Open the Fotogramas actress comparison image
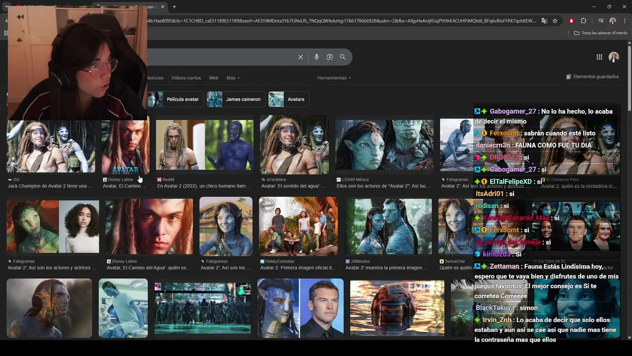This screenshot has height=356, width=632. [53, 227]
